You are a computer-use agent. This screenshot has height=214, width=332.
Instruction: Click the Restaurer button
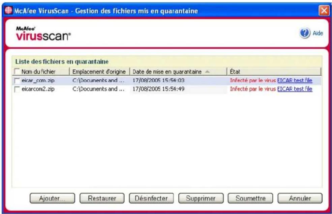click(102, 198)
